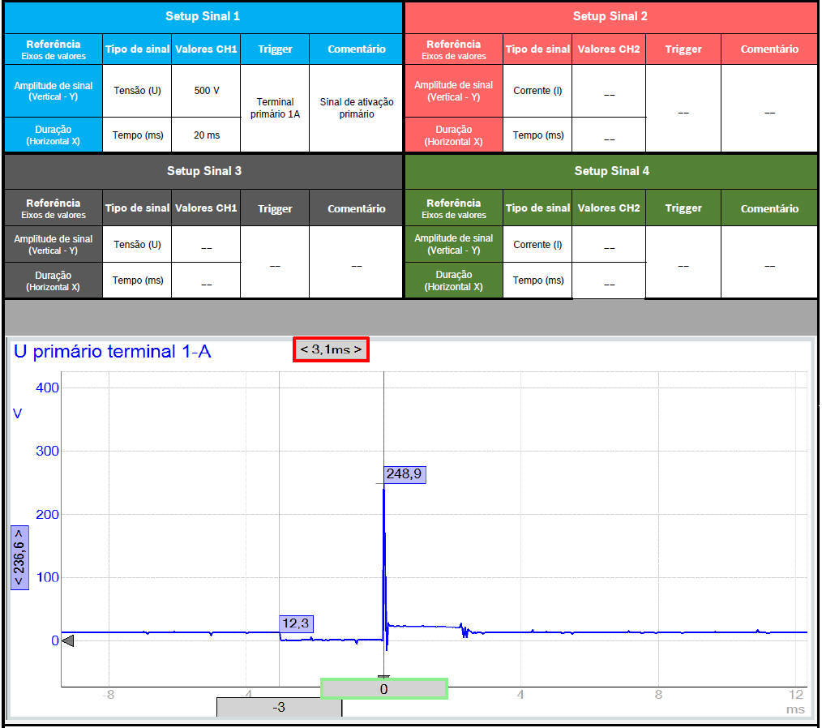Click the 12,3 cursor value label
822x728 pixels.
(x=296, y=623)
